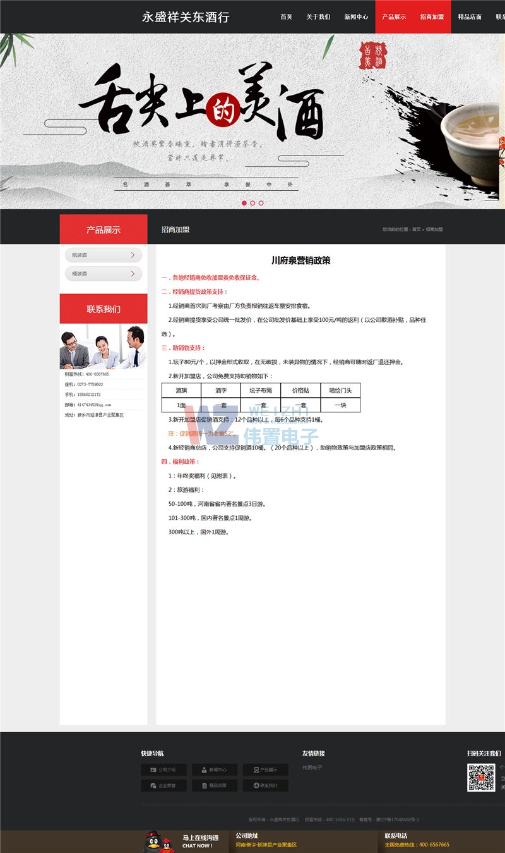Screen dimensions: 505x853
Task: Click the left arrow beside the QR code
Action: (x=502, y=767)
